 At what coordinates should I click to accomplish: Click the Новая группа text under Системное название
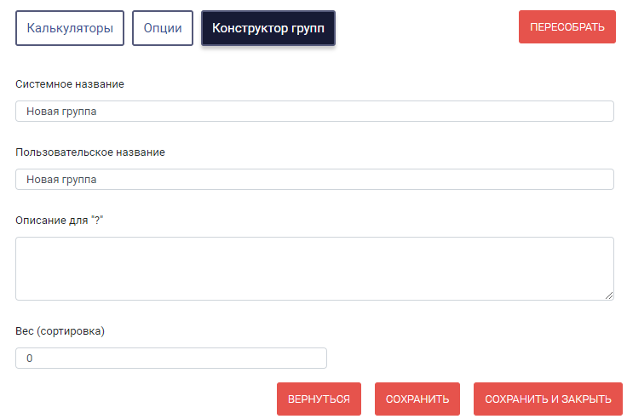[x=61, y=112]
